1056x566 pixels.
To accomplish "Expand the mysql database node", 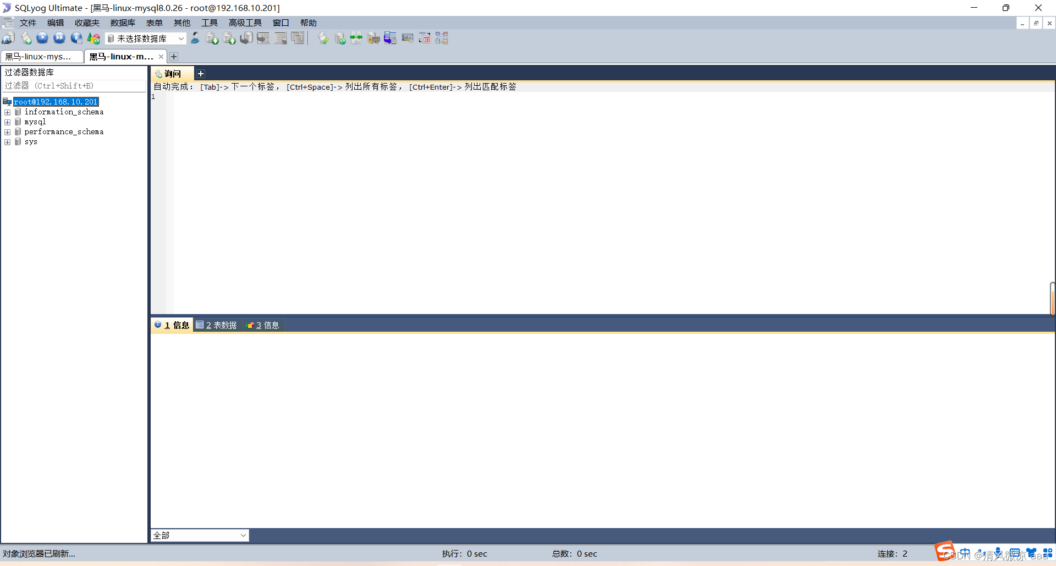I will (x=7, y=122).
